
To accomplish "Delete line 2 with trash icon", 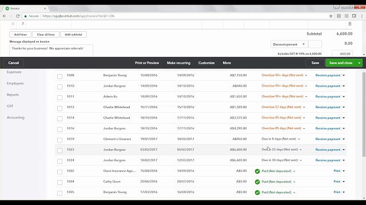I will [x=349, y=24].
